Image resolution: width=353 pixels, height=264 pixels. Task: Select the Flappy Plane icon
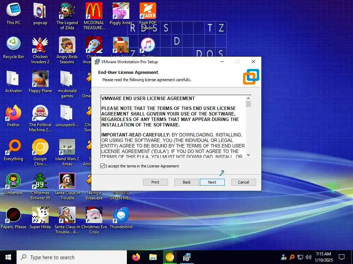pos(40,82)
